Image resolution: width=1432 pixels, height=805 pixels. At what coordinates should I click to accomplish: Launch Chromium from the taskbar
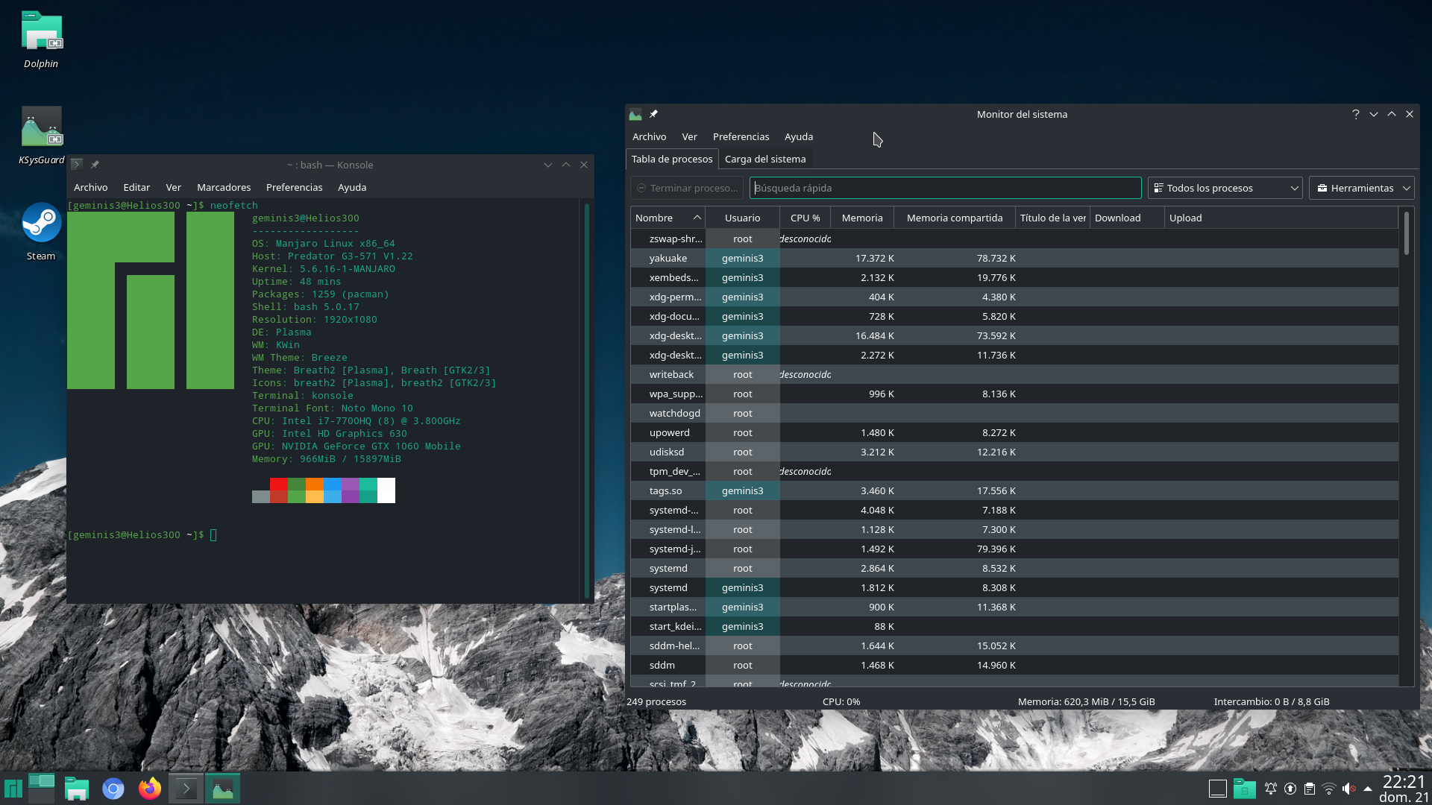pyautogui.click(x=113, y=789)
